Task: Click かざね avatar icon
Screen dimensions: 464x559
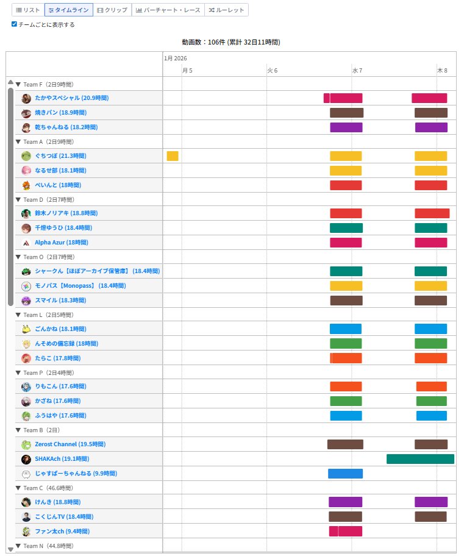Action: click(x=26, y=402)
